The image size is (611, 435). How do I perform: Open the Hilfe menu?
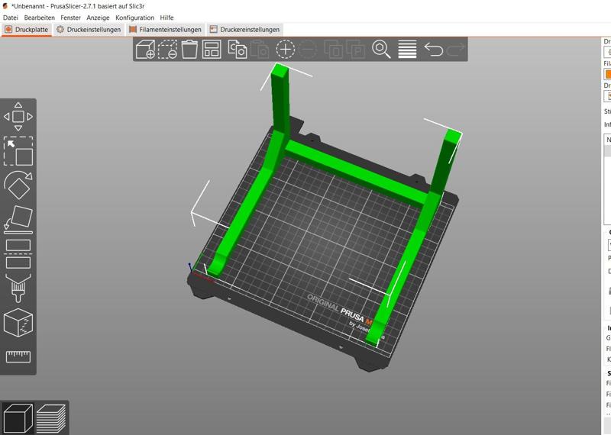[166, 18]
